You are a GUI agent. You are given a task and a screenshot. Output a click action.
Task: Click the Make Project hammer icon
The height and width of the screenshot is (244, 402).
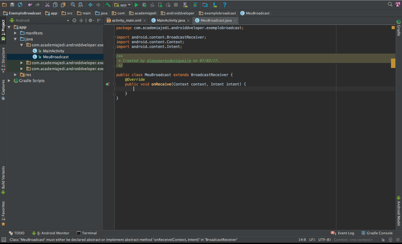(108, 5)
